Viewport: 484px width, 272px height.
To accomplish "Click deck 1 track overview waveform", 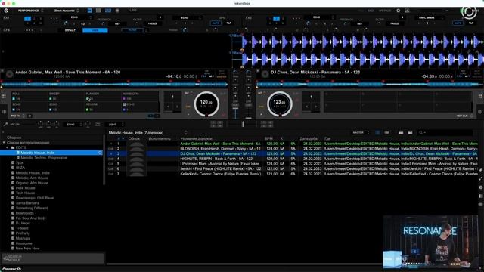I will [x=114, y=84].
